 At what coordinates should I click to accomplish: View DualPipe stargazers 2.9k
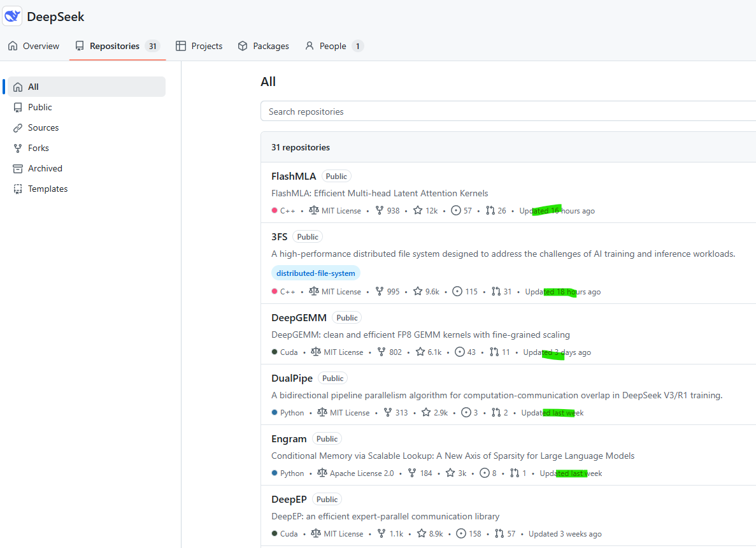(435, 413)
